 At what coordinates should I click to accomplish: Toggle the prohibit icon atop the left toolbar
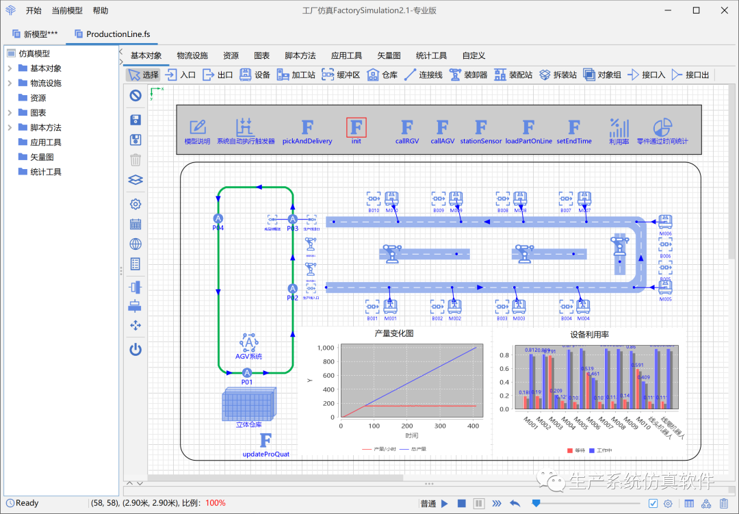coord(135,95)
